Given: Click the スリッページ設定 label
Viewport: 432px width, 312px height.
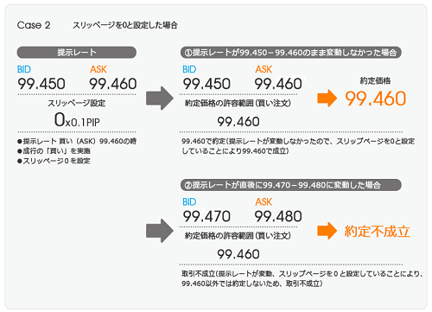Looking at the screenshot, I should point(77,103).
